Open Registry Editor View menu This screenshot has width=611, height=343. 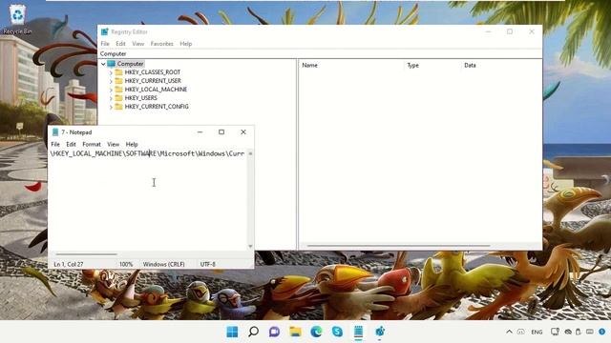click(x=137, y=44)
